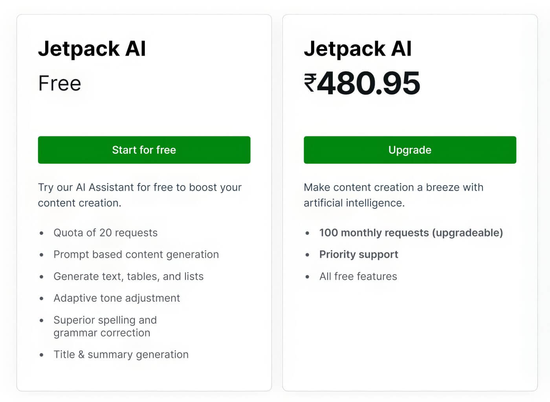This screenshot has width=550, height=402.
Task: Click the Start for free button
Action: [x=144, y=150]
